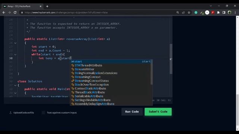
Task: Click the code editor vertical scrollbar
Action: 171,59
